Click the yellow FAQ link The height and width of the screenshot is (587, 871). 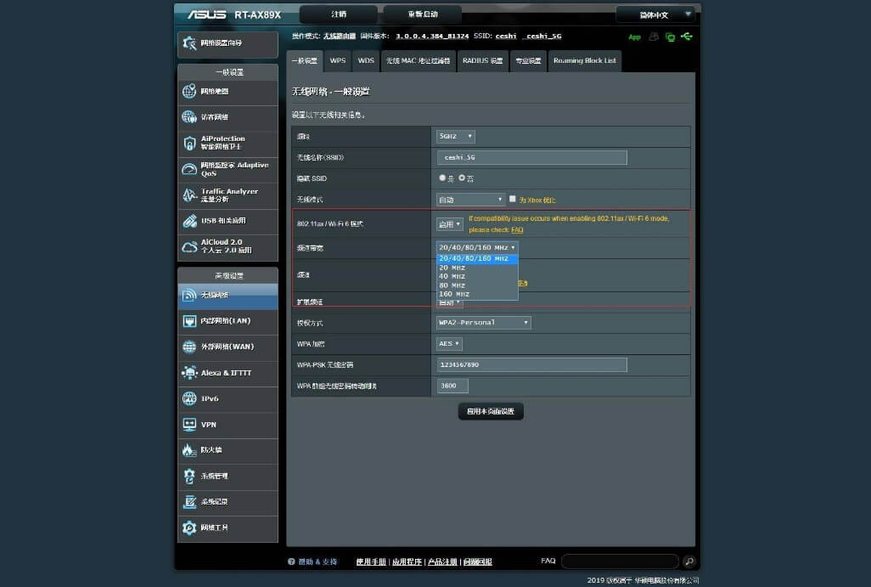click(517, 230)
